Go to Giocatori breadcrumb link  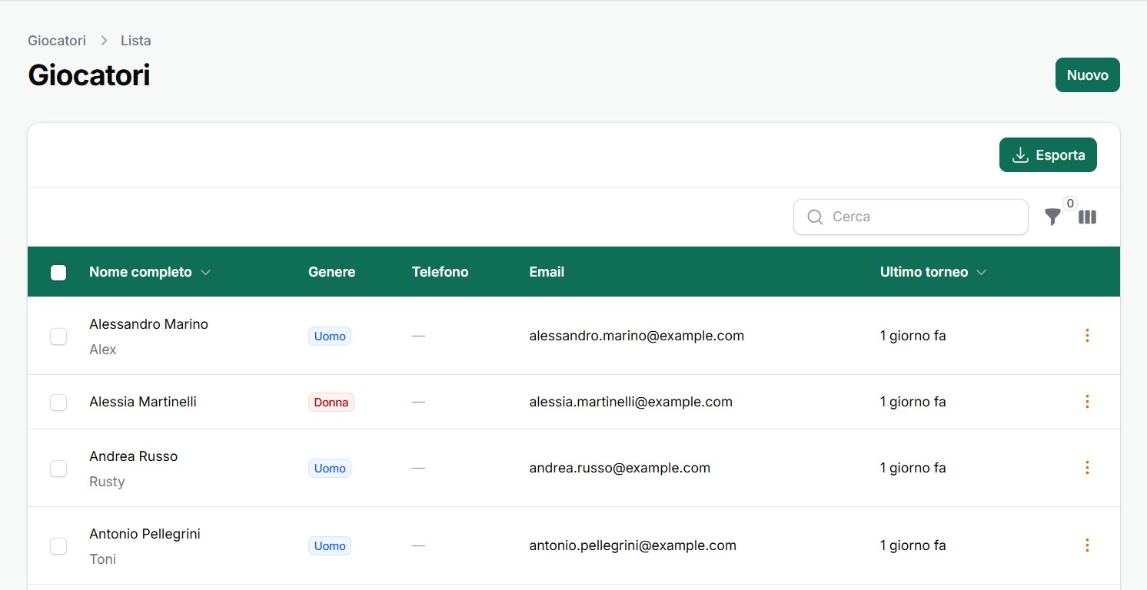pos(57,41)
